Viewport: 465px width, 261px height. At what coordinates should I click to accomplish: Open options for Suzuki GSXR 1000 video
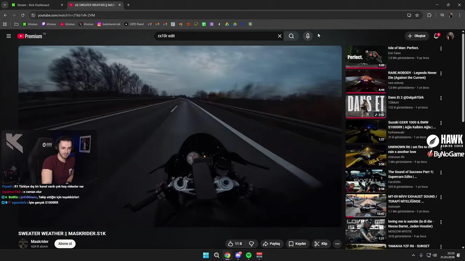coord(441,123)
